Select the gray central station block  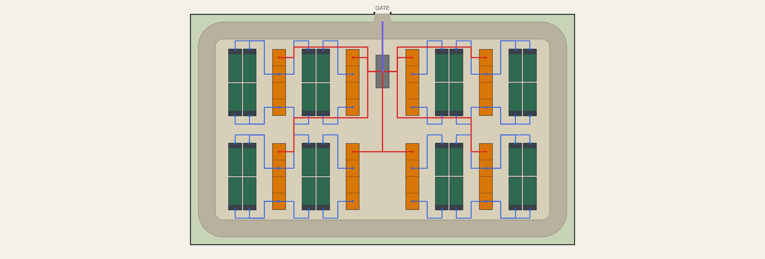[382, 72]
